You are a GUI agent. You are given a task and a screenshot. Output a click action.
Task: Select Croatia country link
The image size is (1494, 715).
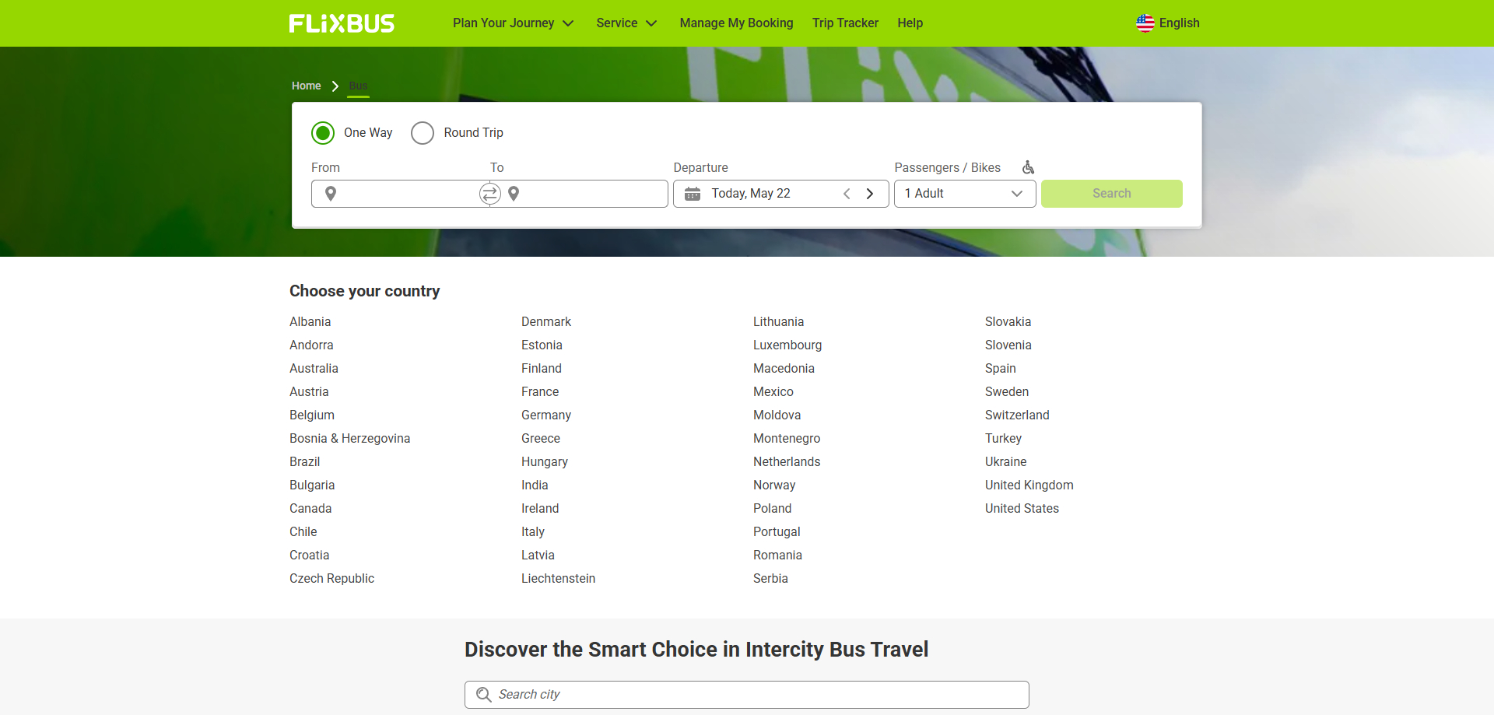pyautogui.click(x=309, y=556)
